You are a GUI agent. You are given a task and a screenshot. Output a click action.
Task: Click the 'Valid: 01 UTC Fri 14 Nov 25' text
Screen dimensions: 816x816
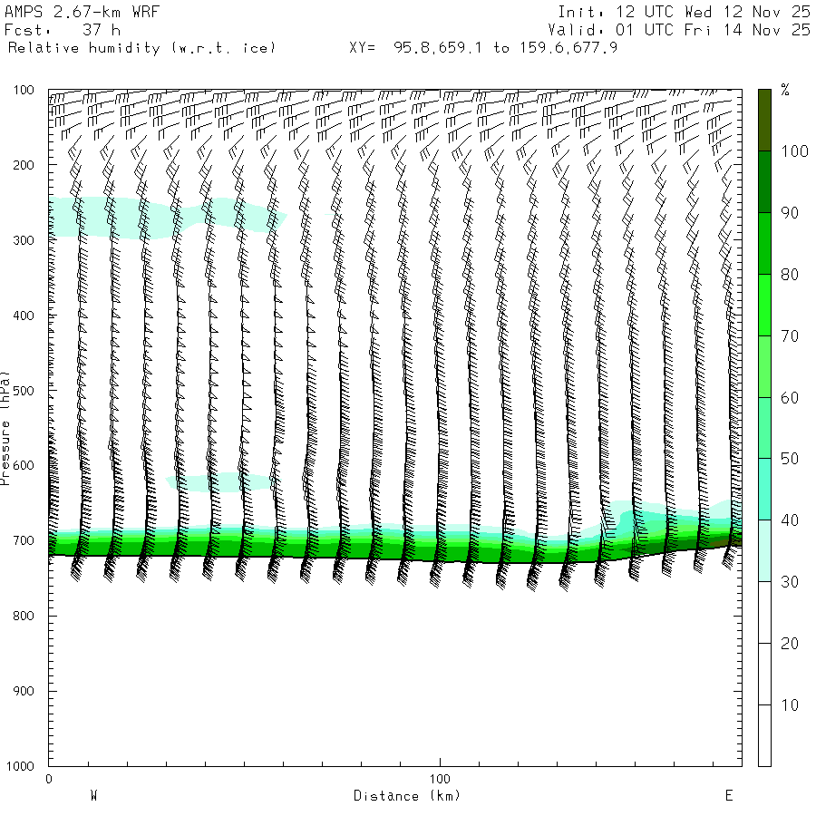coord(679,30)
